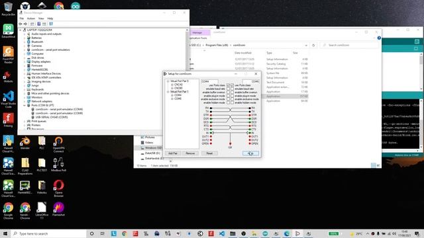Collapse Virtual Port Pair 0 node

(x=168, y=81)
